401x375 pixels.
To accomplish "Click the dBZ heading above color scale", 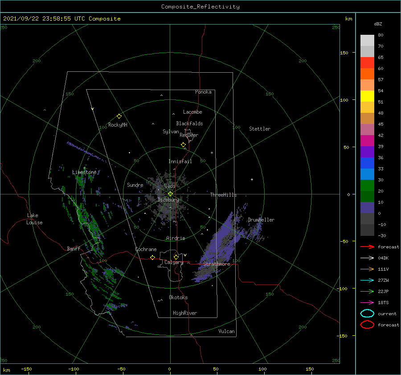I will point(378,24).
